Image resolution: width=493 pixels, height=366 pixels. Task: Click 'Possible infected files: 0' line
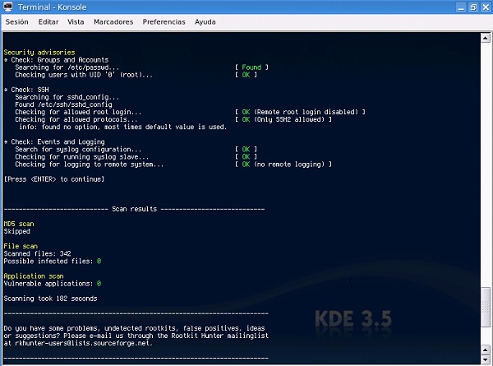coord(53,262)
